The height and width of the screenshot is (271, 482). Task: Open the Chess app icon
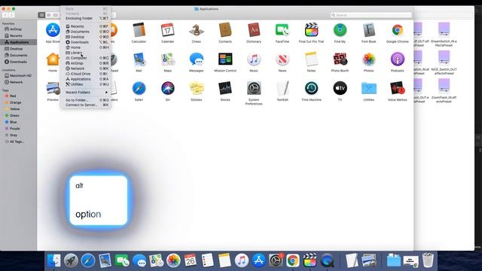(196, 30)
